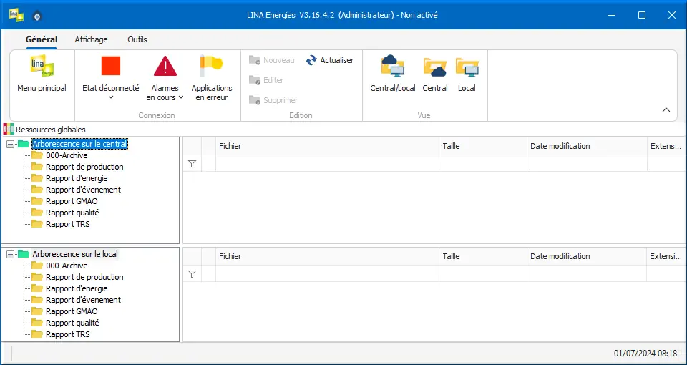Open the Alarmes en cours warning triangle
Viewport: 687px width, 365px height.
165,66
